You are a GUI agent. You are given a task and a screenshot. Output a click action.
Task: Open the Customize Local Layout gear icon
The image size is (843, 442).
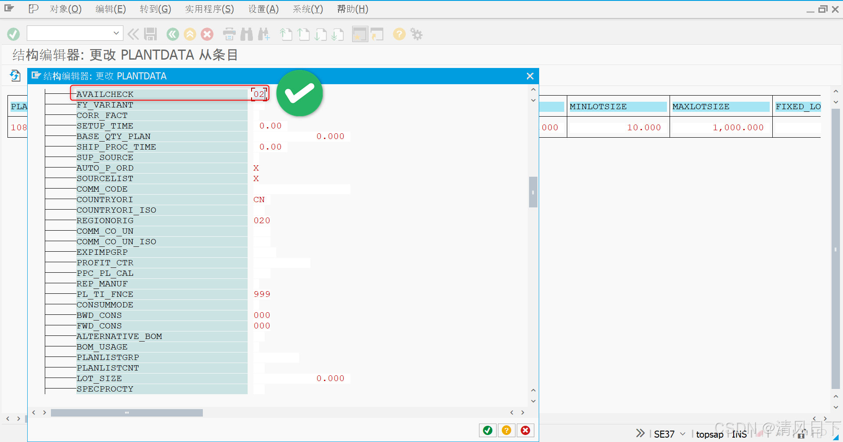(416, 34)
